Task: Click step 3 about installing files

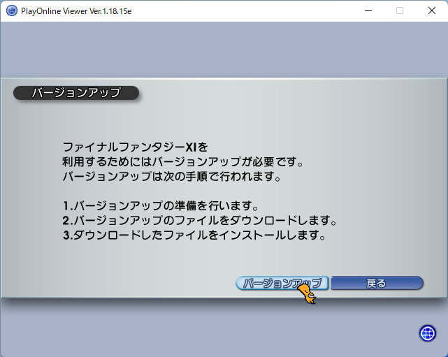Action: point(194,235)
